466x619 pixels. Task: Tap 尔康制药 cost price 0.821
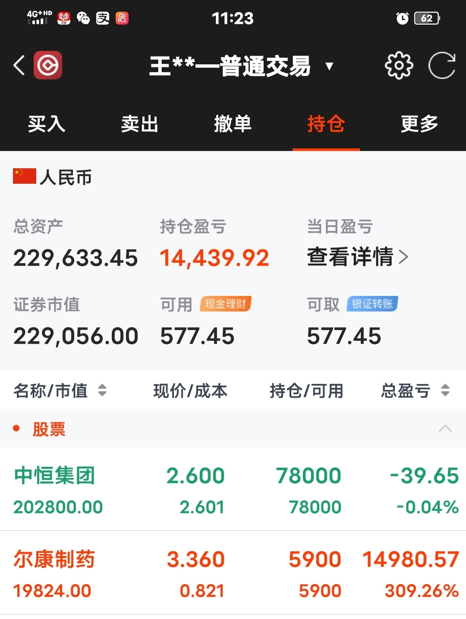pos(202,591)
